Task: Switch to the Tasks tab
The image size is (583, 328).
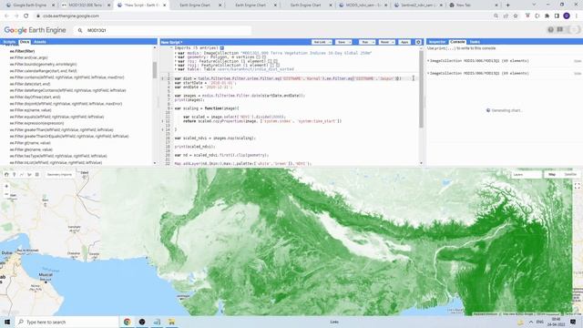Action: pyautogui.click(x=475, y=42)
